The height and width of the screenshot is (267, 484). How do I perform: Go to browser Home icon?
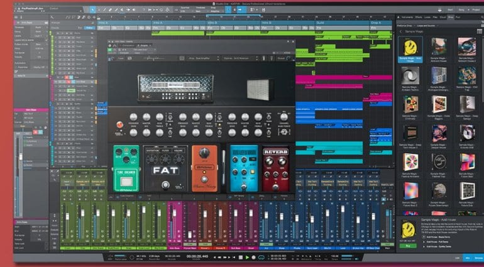399,18
